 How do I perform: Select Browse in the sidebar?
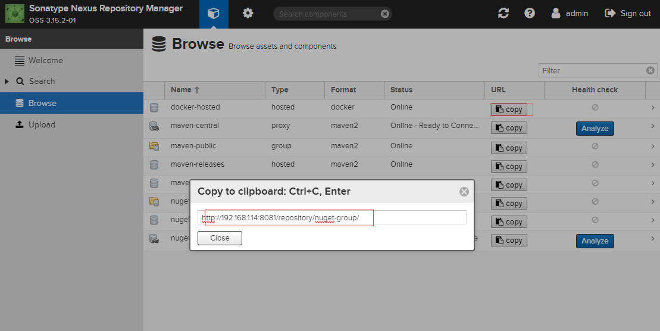click(71, 103)
